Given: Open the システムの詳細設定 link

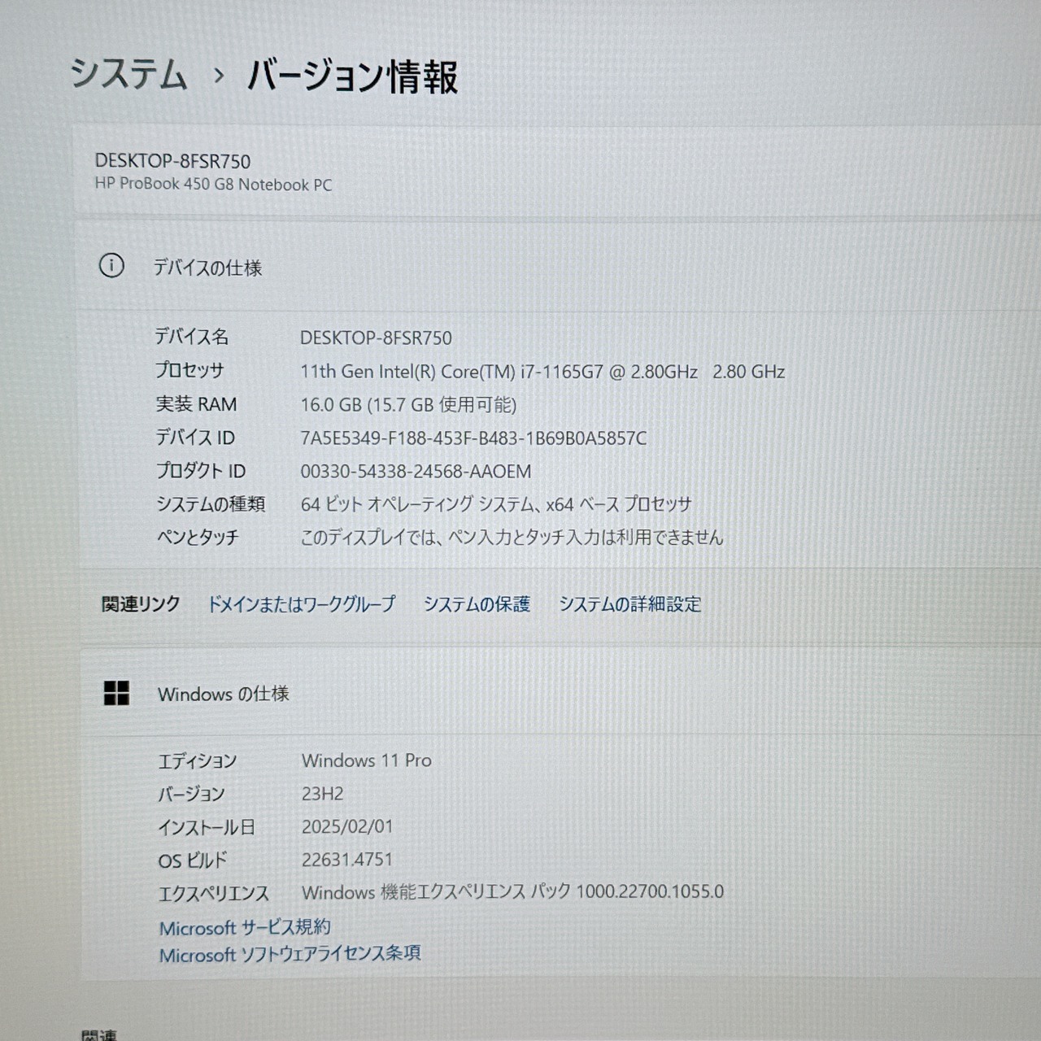Looking at the screenshot, I should pyautogui.click(x=629, y=604).
